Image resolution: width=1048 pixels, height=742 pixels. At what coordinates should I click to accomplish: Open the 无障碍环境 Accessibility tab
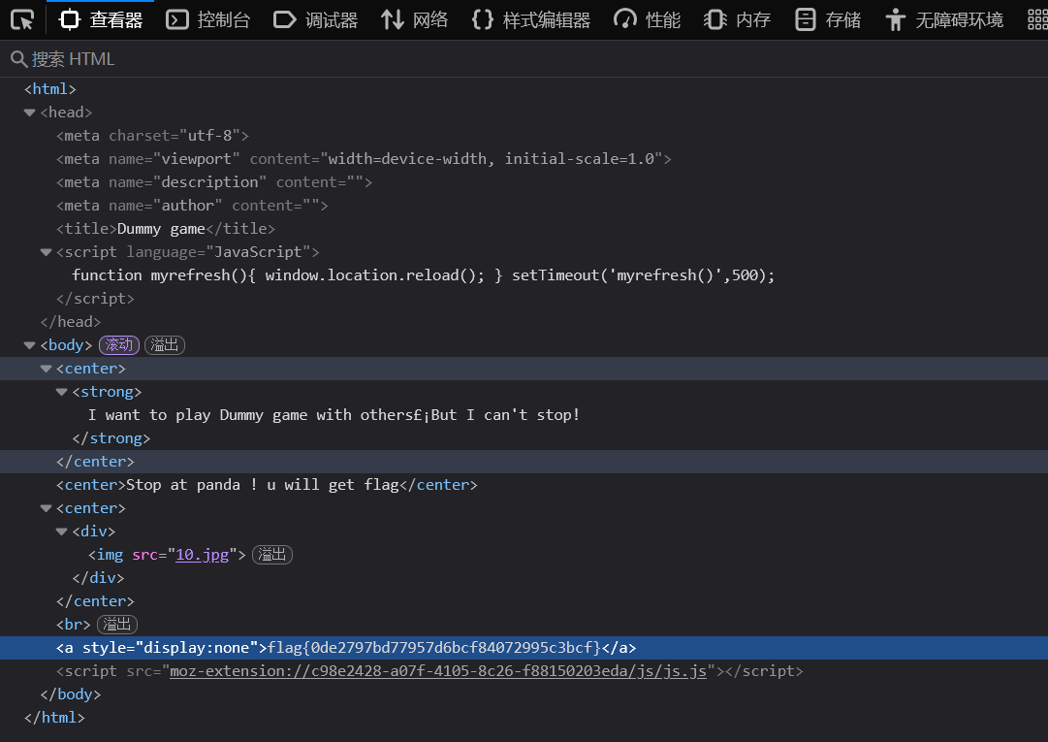point(943,20)
